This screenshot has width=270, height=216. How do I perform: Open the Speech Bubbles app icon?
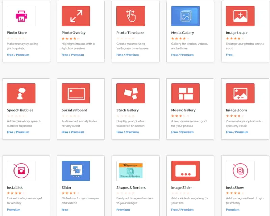21,93
